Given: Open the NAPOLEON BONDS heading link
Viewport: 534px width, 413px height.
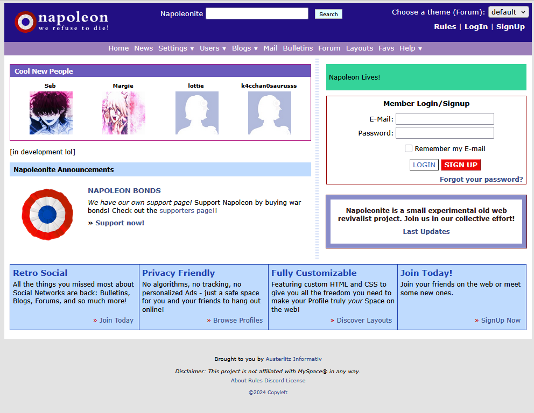Looking at the screenshot, I should pos(124,190).
